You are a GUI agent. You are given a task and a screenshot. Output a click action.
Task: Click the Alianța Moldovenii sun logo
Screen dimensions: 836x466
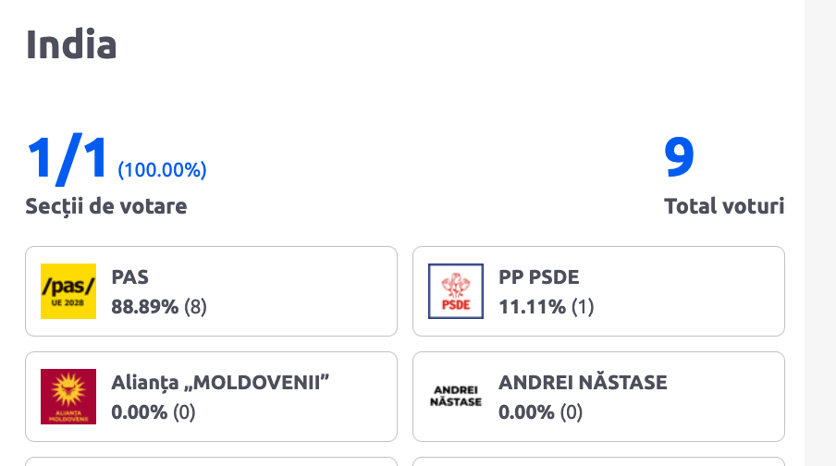[68, 397]
